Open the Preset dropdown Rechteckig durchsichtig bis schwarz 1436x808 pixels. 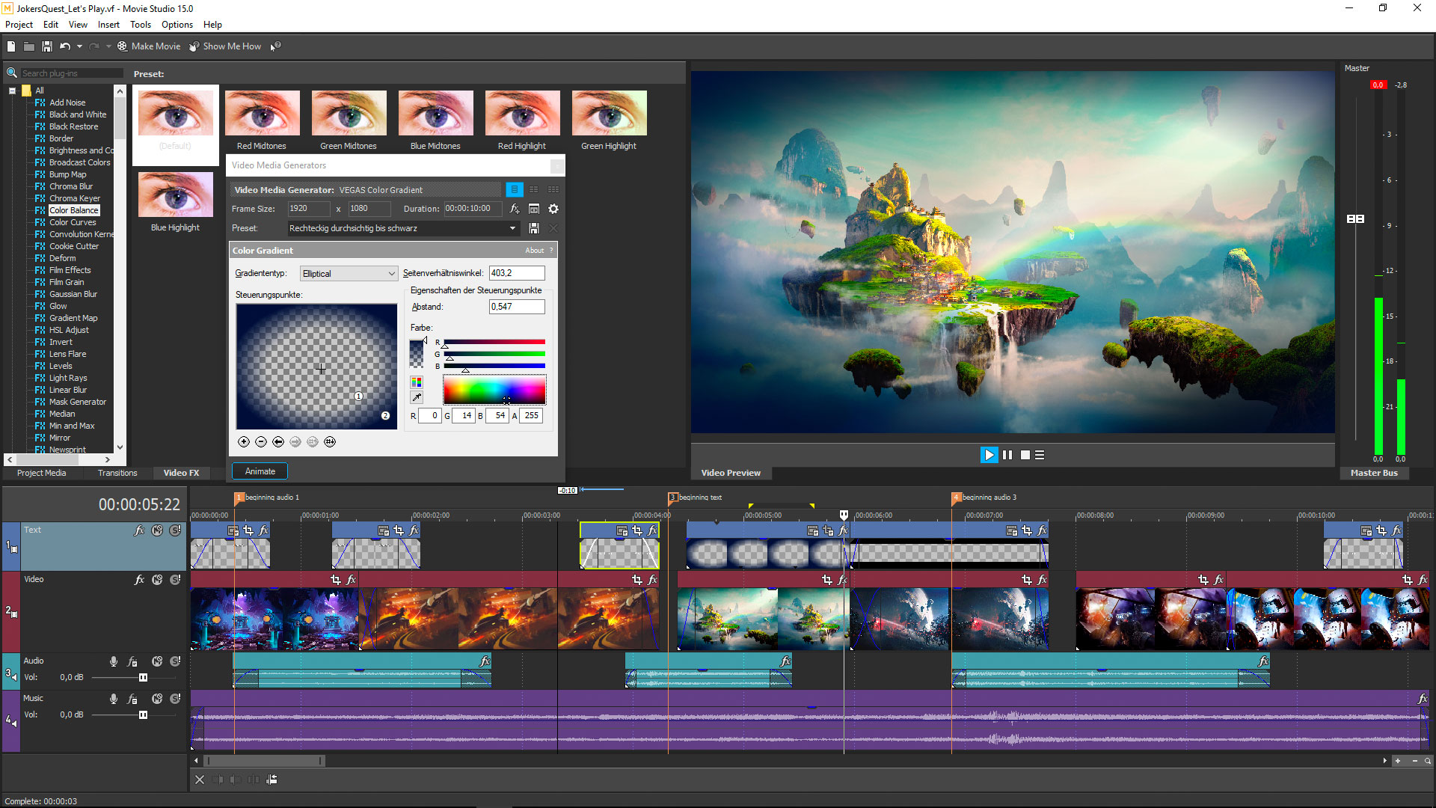pyautogui.click(x=512, y=228)
